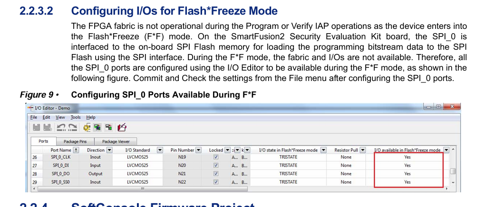Viewport: 485px width, 207px height.
Task: Toggle Locked checkbox for SPI_0_CLK row
Action: pyautogui.click(x=216, y=157)
